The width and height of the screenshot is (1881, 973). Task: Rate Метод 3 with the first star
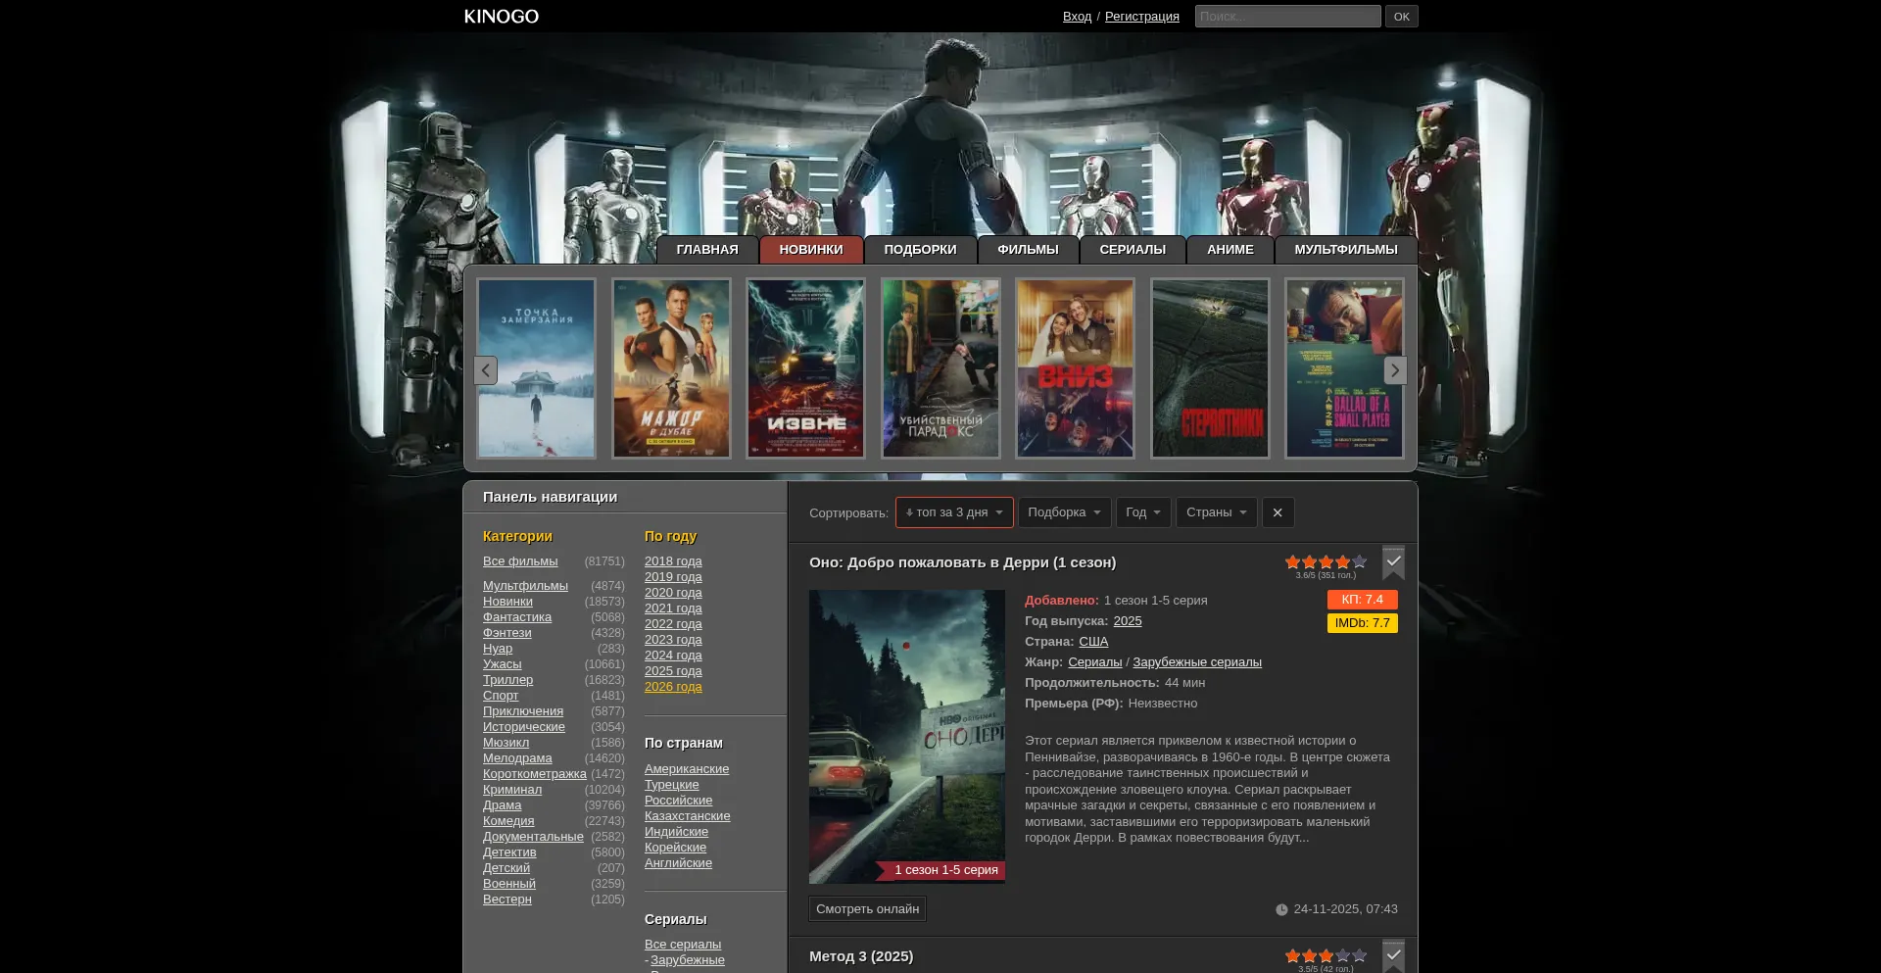tap(1292, 956)
